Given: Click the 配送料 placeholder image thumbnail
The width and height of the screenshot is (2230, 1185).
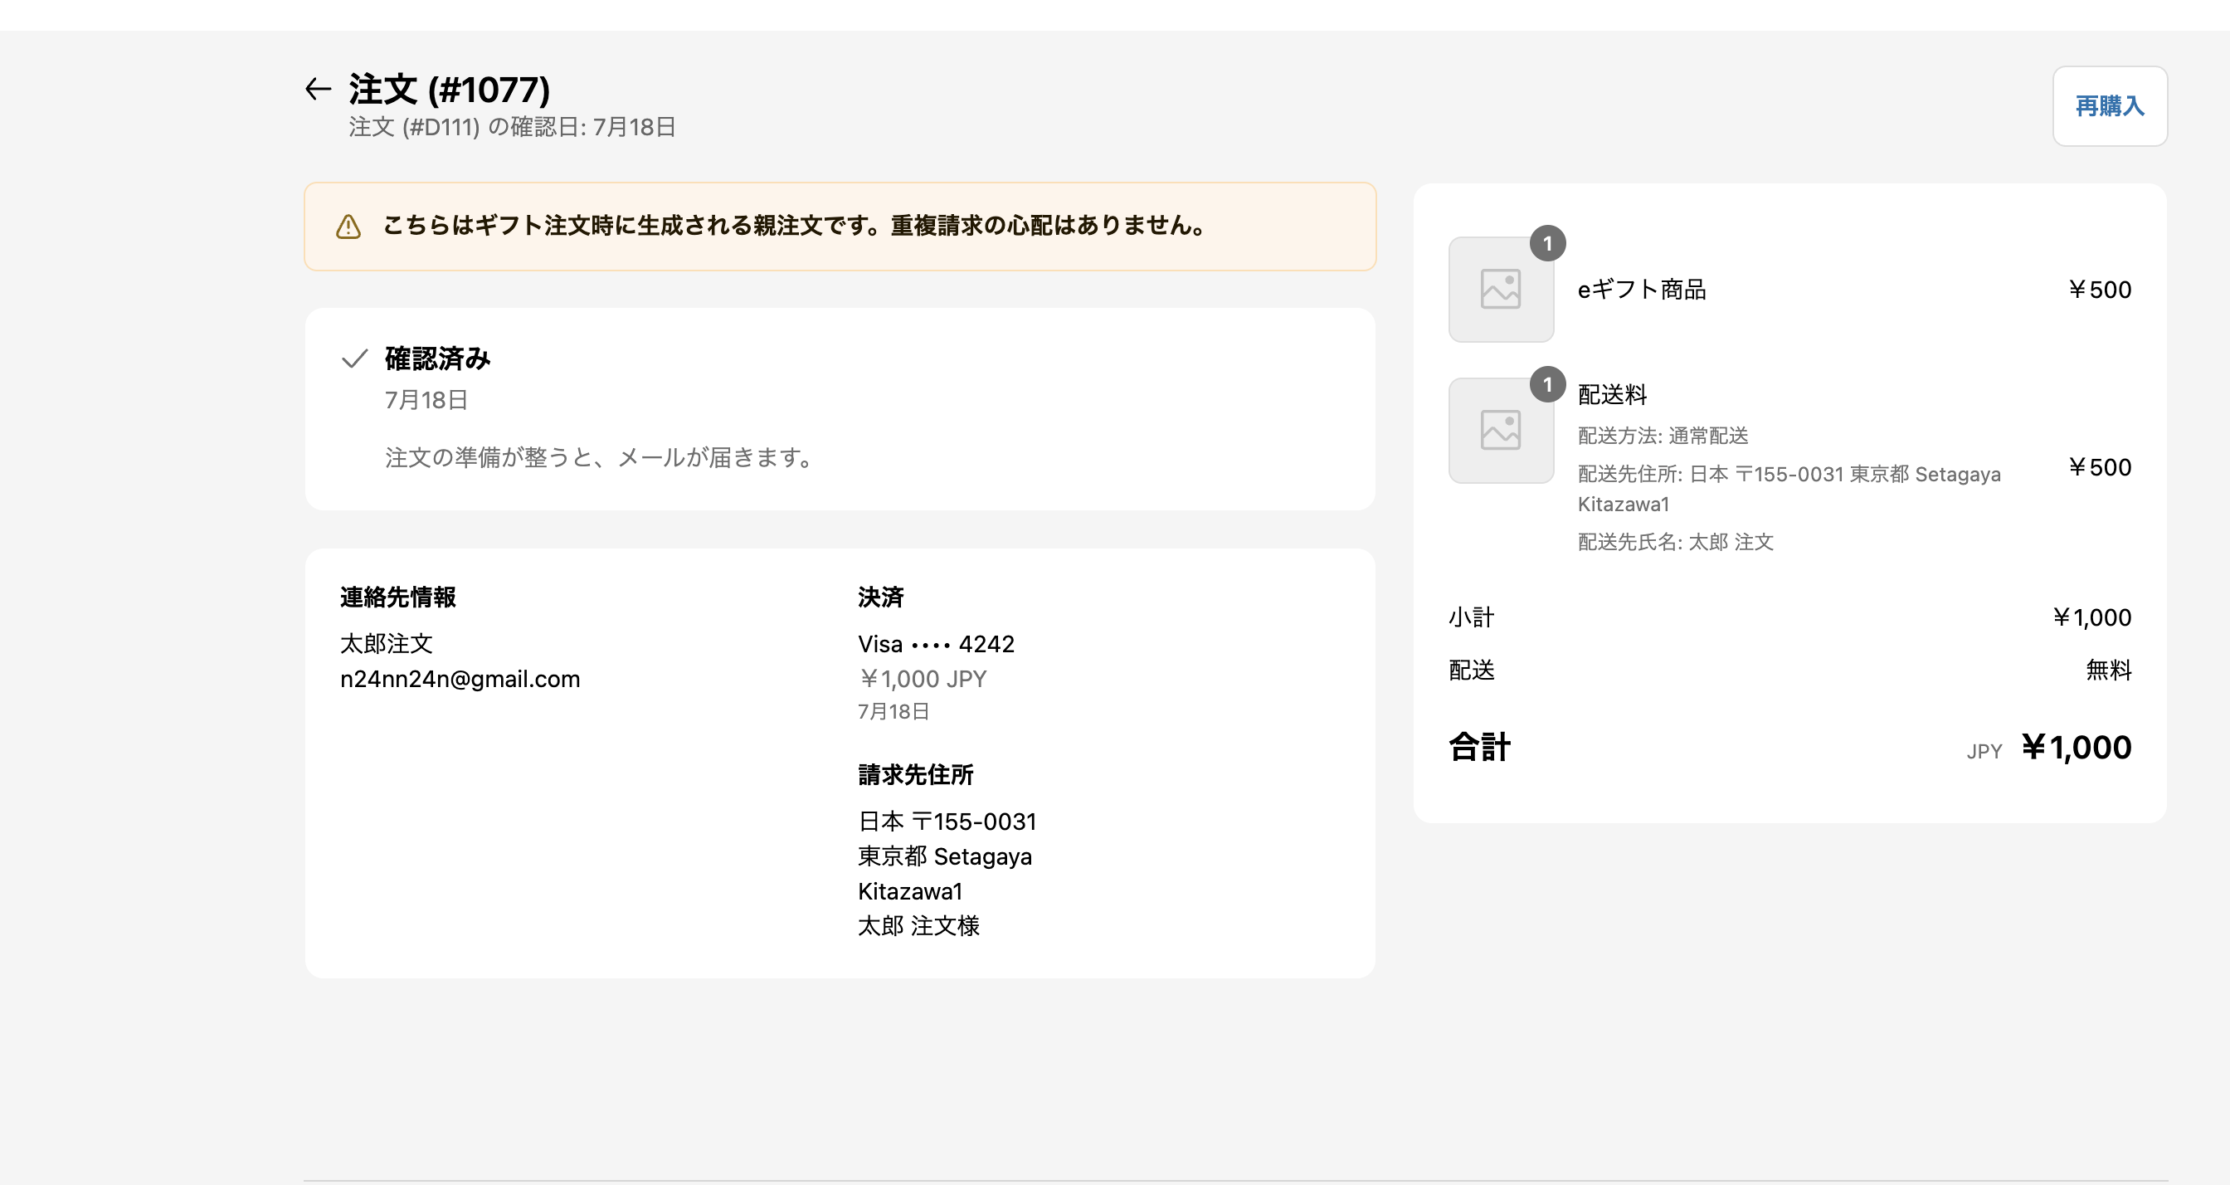Looking at the screenshot, I should (1500, 432).
